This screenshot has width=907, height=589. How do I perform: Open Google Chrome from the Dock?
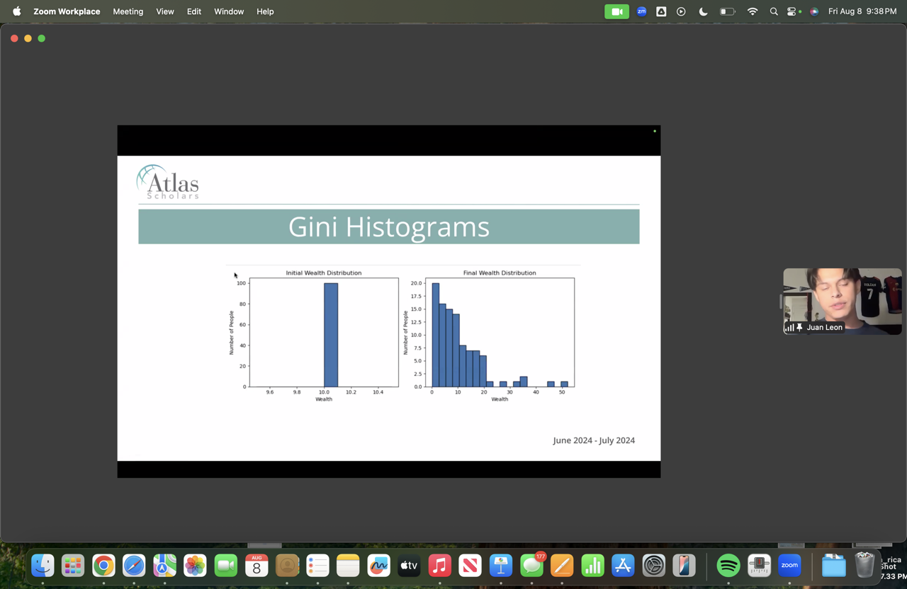(x=103, y=566)
